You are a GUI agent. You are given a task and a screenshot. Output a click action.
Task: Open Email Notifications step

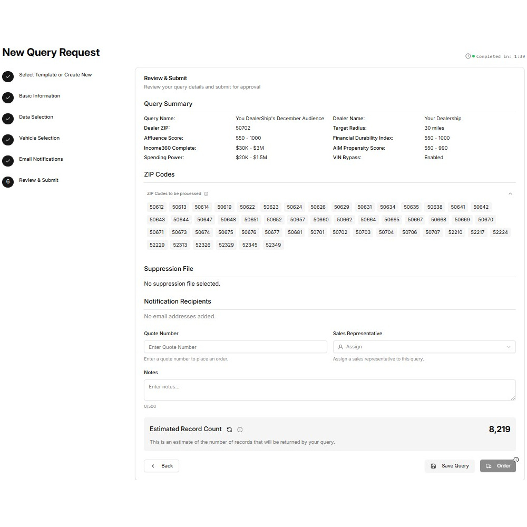[x=41, y=159]
